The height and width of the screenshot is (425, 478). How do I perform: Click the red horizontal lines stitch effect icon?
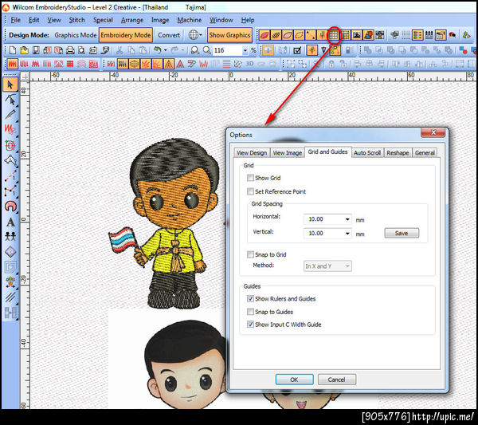pos(226,64)
